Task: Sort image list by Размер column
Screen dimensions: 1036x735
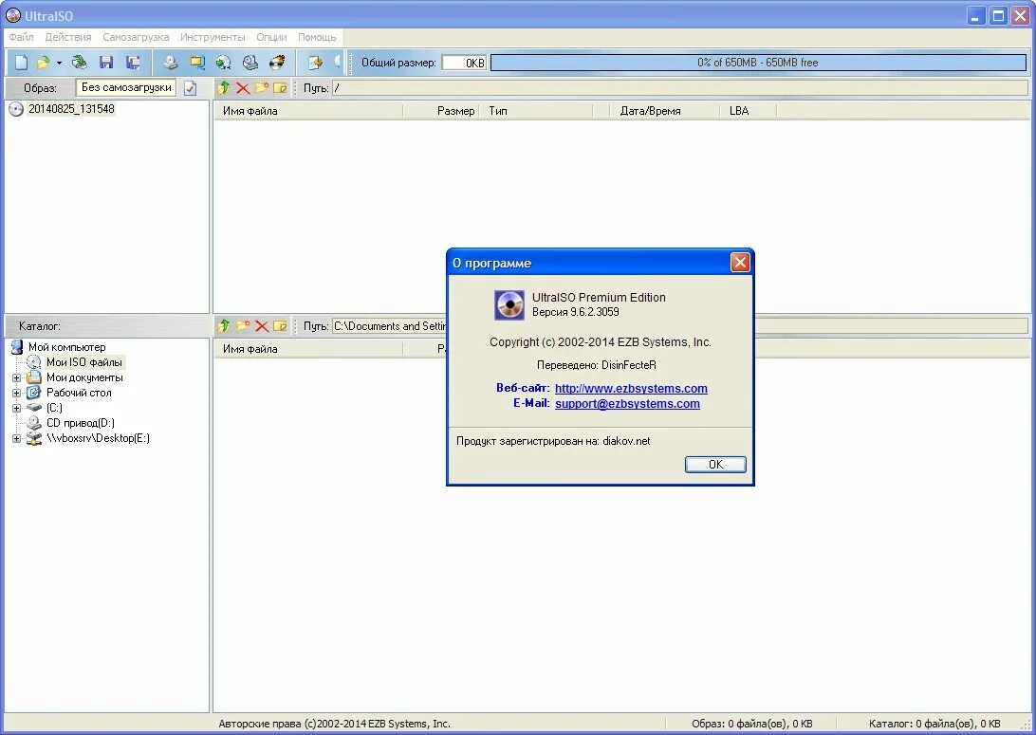Action: pyautogui.click(x=442, y=111)
